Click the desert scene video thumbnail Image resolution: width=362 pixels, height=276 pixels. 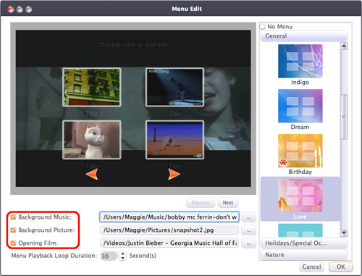[174, 140]
